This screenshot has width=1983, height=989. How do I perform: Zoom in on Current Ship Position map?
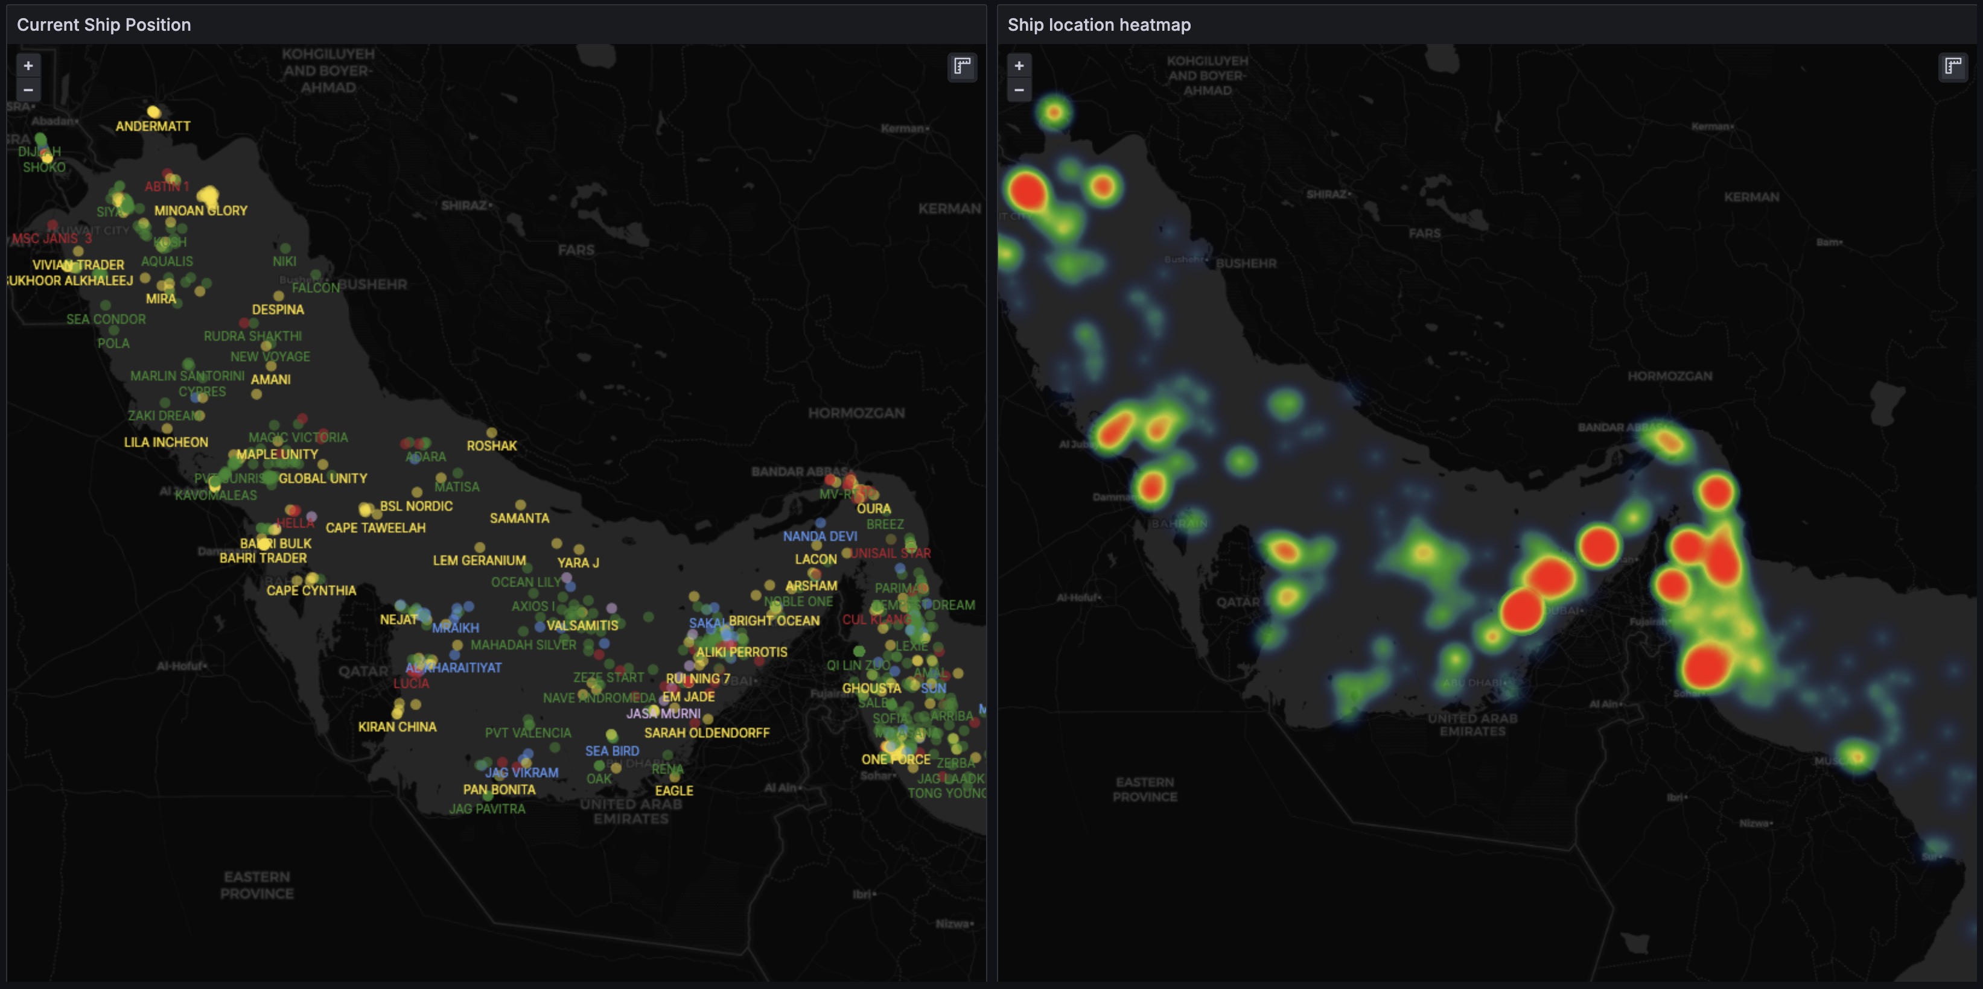[x=28, y=65]
